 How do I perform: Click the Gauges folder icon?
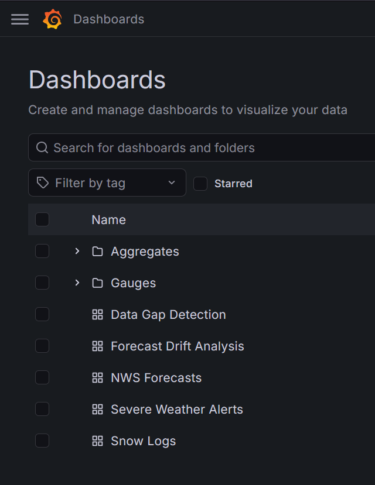[97, 283]
